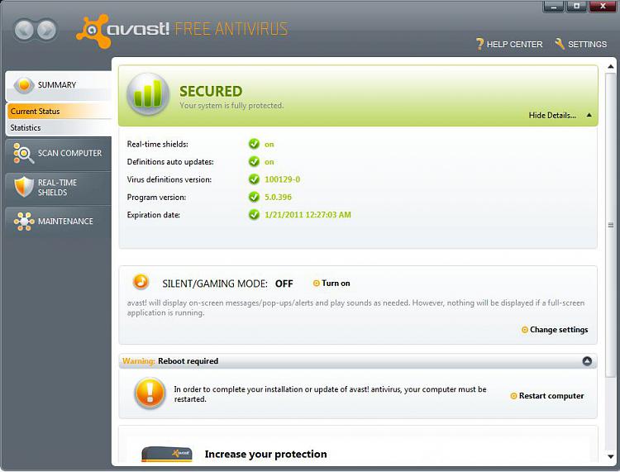620x472 pixels.
Task: Go to Real-Time Shields section
Action: (59, 188)
